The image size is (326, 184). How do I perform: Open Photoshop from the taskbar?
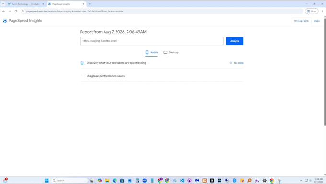tap(220, 181)
